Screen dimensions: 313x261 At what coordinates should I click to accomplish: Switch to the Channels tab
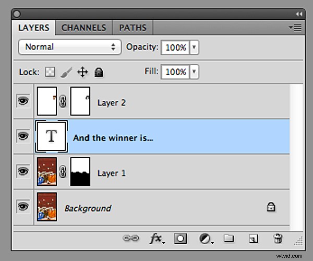[x=83, y=28]
